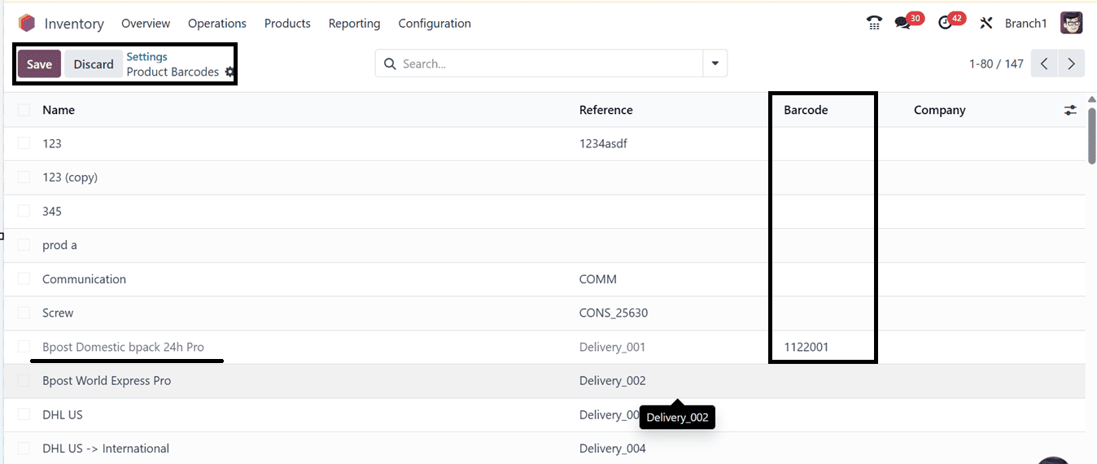Image resolution: width=1097 pixels, height=464 pixels.
Task: Click the Bpost Domestic bpack 24h Pro name
Action: (123, 347)
